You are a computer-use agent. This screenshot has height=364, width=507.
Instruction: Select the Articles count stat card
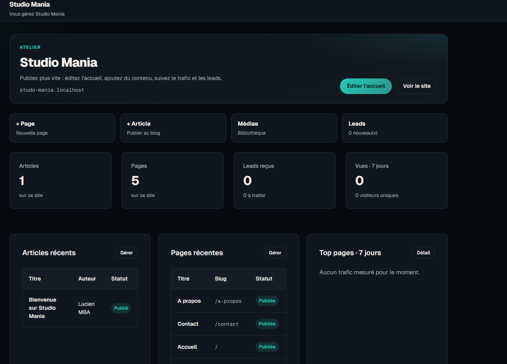(x=60, y=180)
